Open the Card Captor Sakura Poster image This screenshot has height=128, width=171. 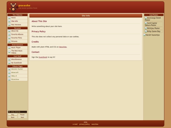coord(154,24)
